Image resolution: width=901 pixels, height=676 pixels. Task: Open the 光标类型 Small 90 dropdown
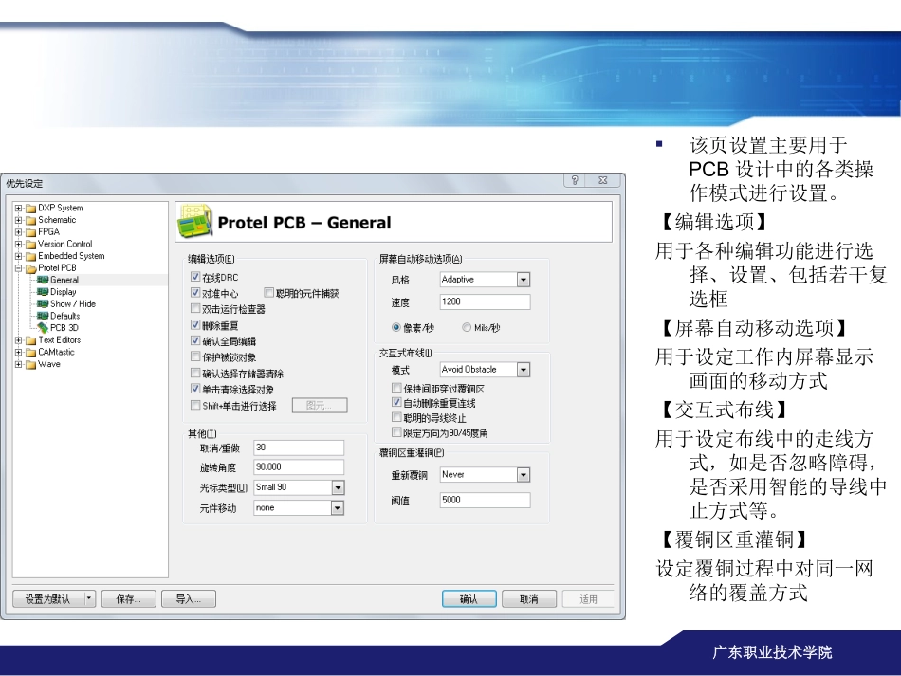click(x=338, y=487)
